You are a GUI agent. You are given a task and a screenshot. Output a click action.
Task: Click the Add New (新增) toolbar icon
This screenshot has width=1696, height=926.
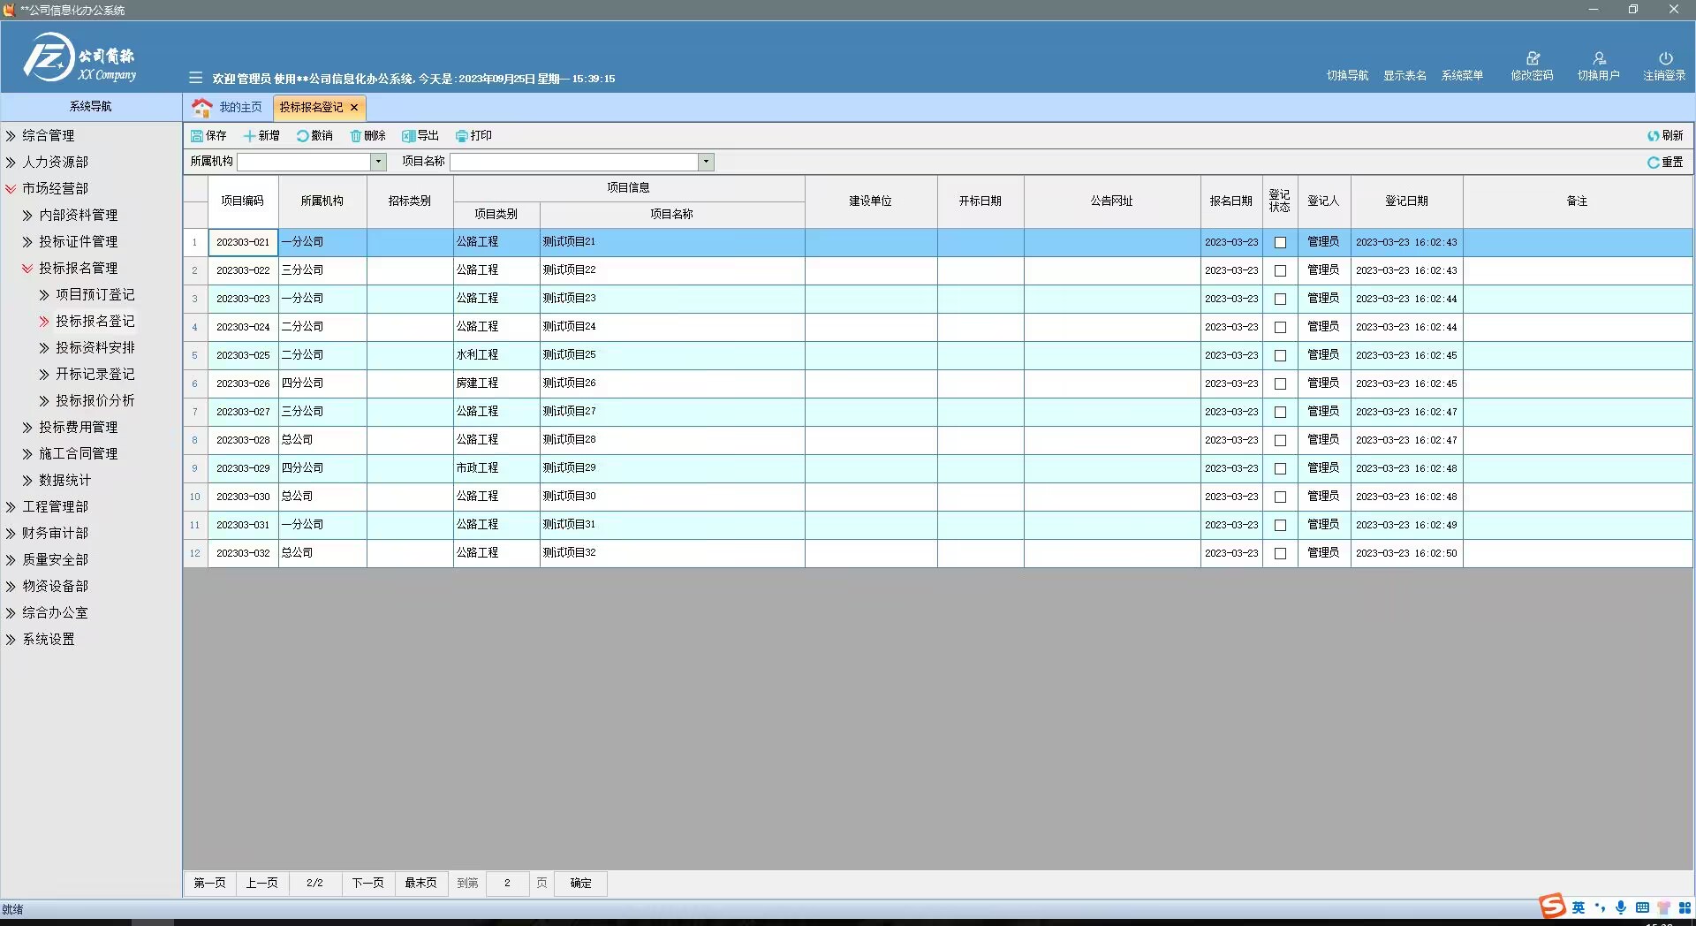pyautogui.click(x=250, y=136)
